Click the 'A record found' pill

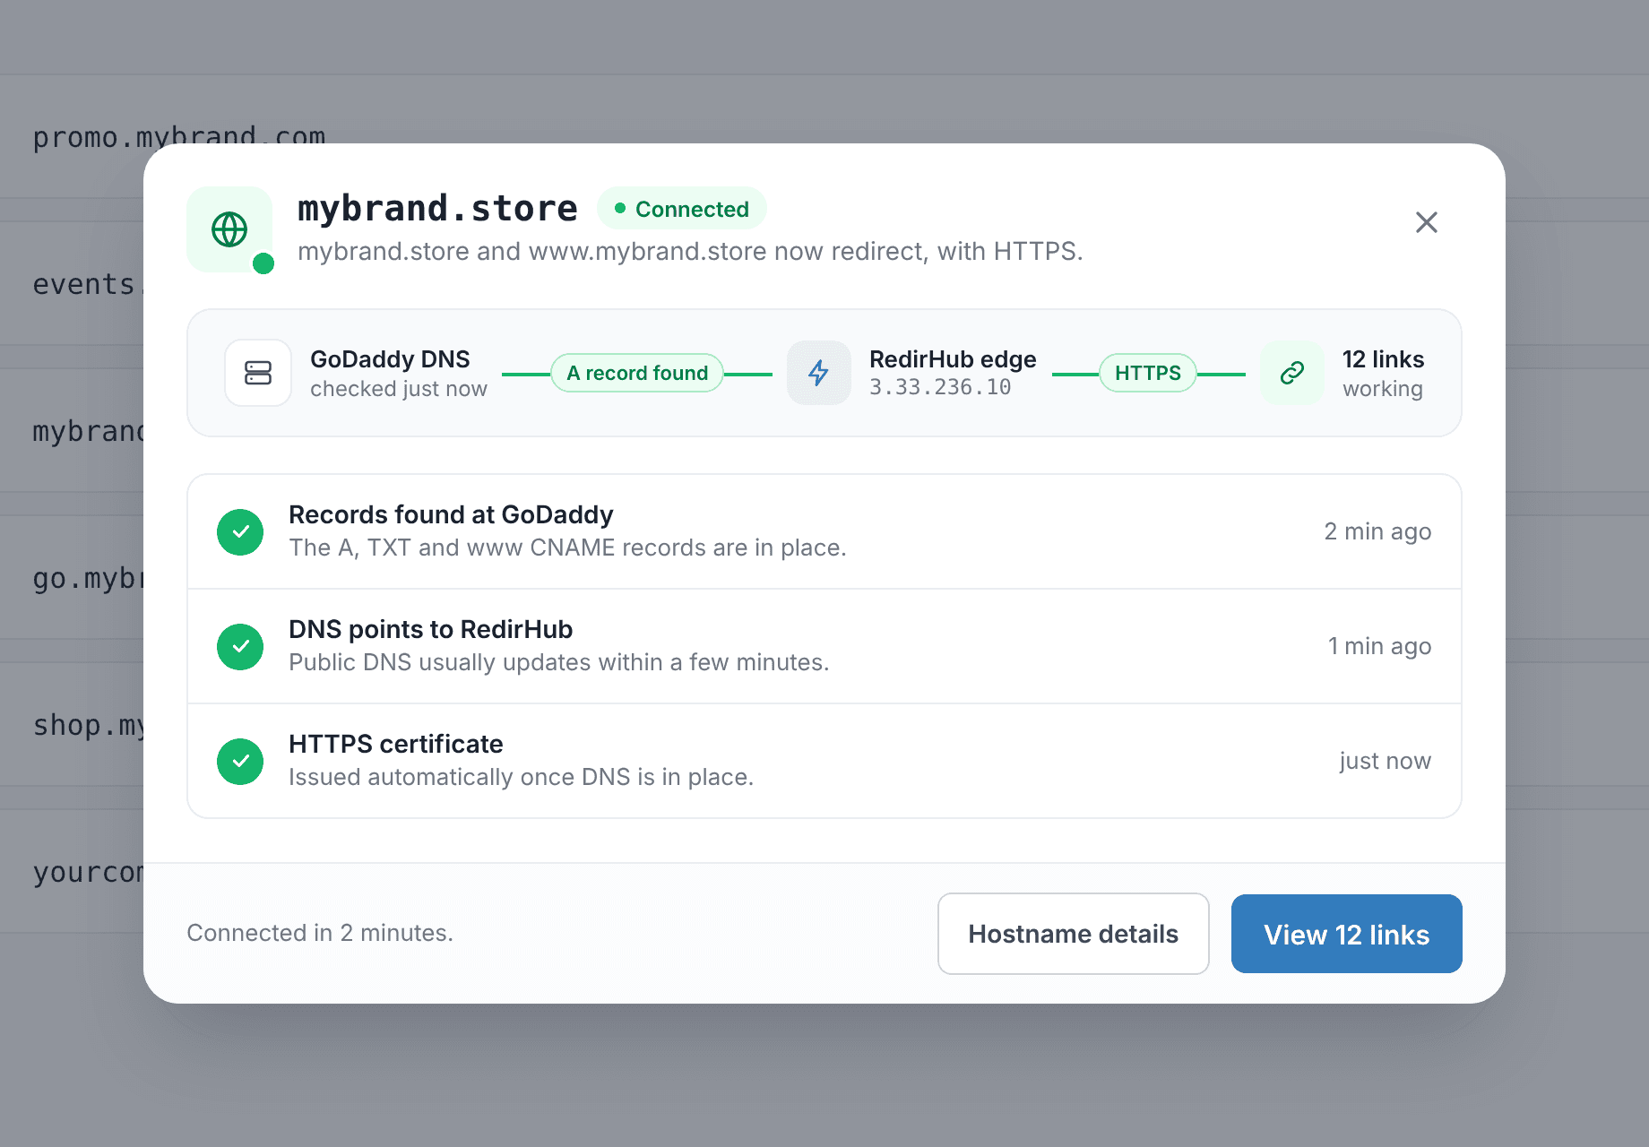click(637, 373)
